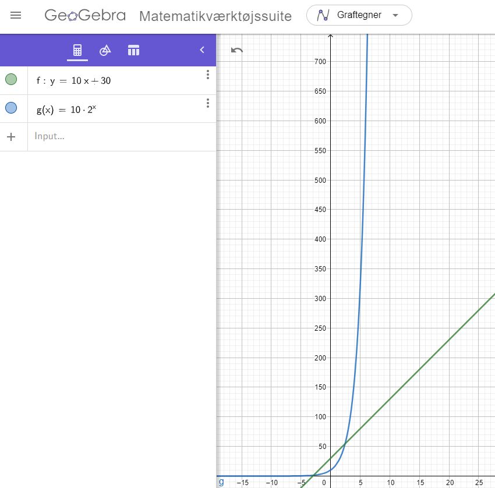Open the hamburger main menu
This screenshot has height=488, width=495.
16,15
